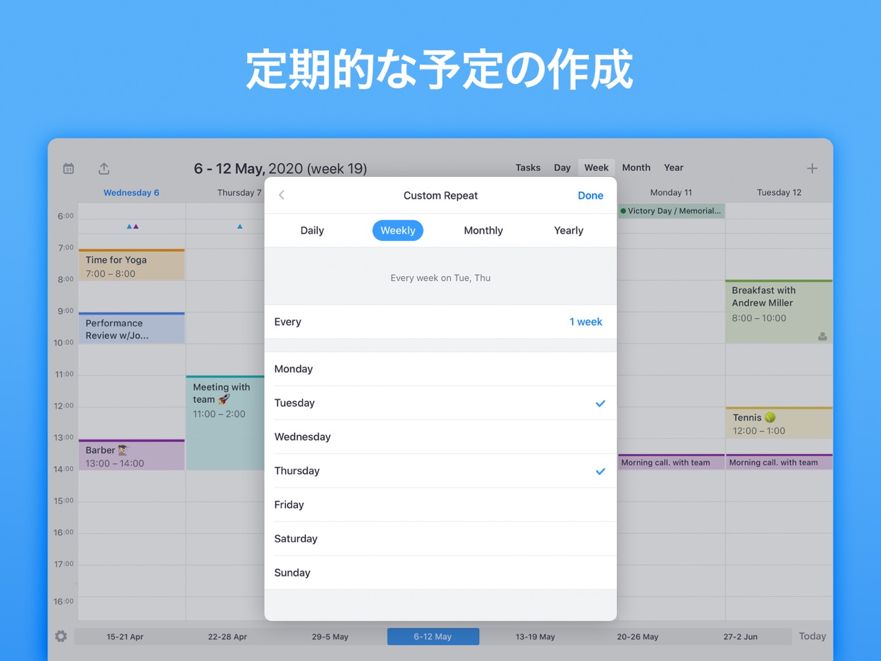Switch to Year view

[x=673, y=167]
